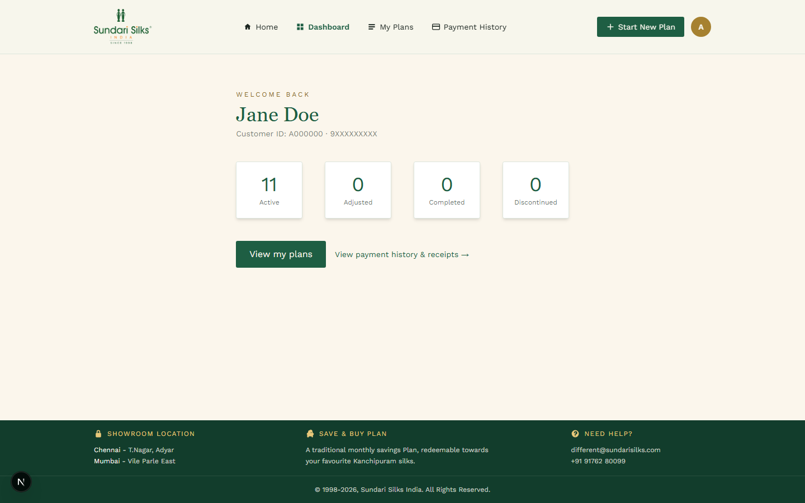Viewport: 805px width, 503px height.
Task: Click the WELCOME BACK label
Action: tap(273, 94)
